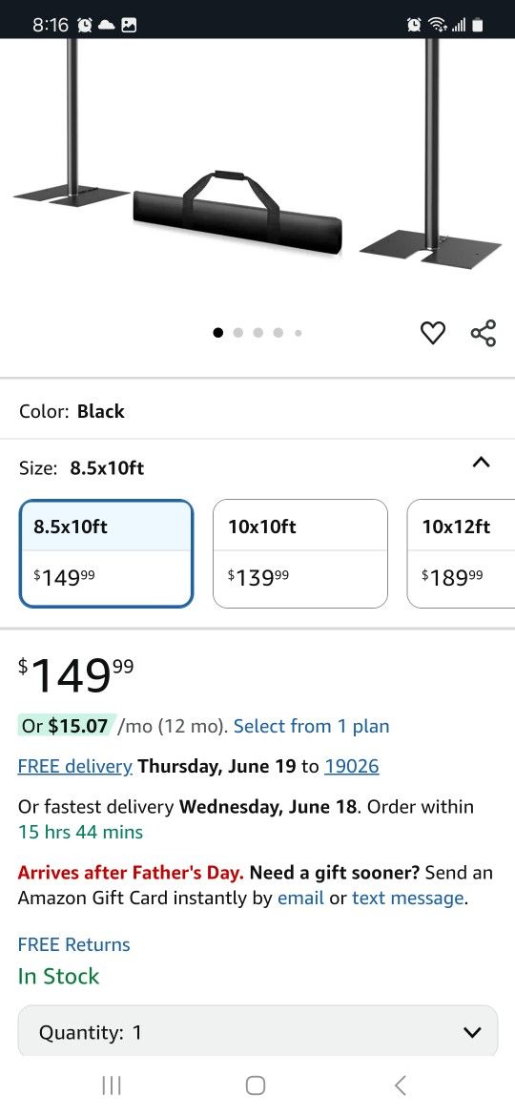Choose the 10x10ft size option

pos(300,554)
